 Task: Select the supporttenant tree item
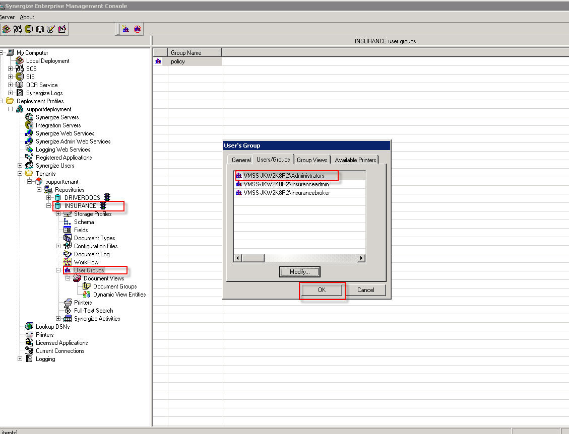click(x=61, y=182)
